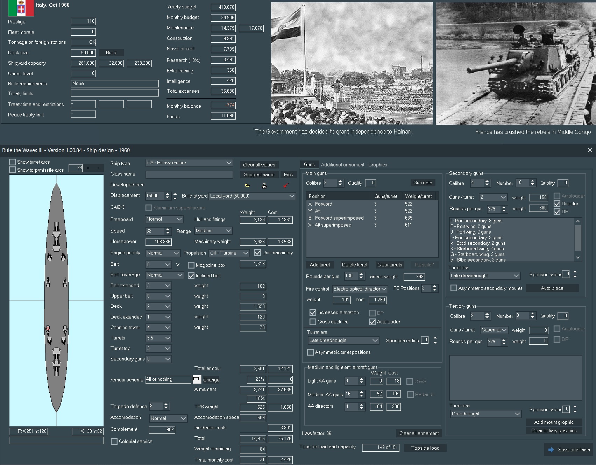Decrease main gun Calibre with down arrow
596x465 pixels.
click(x=340, y=185)
